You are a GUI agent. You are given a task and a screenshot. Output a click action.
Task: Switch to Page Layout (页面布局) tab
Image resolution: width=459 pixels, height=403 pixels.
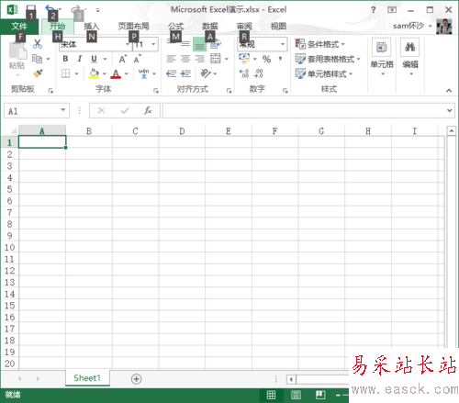(134, 26)
